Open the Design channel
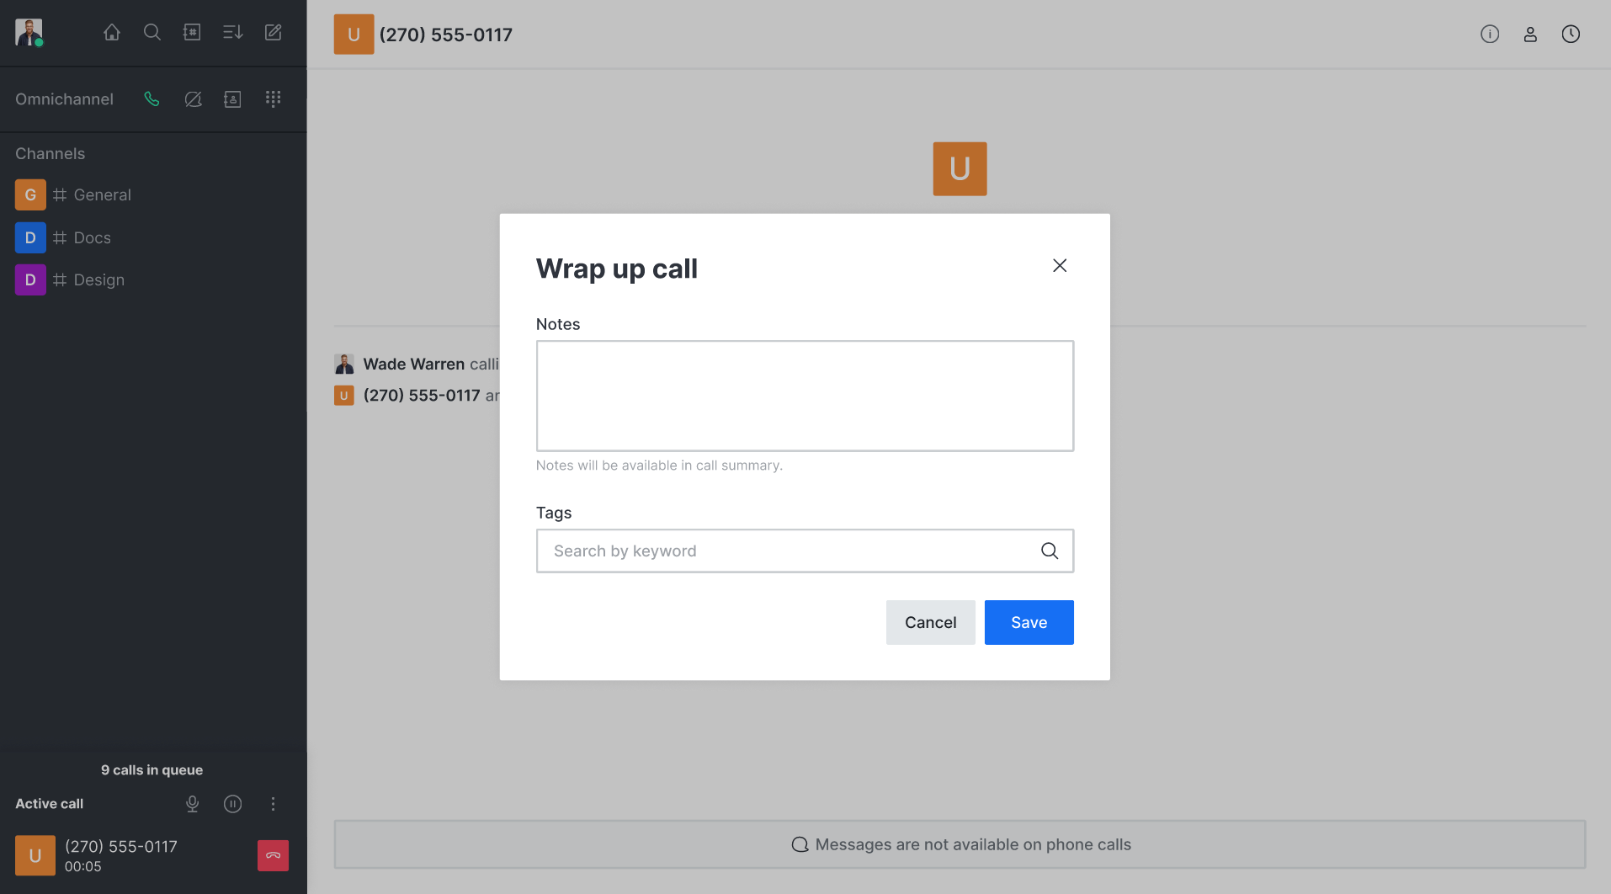This screenshot has width=1611, height=894. 98,280
